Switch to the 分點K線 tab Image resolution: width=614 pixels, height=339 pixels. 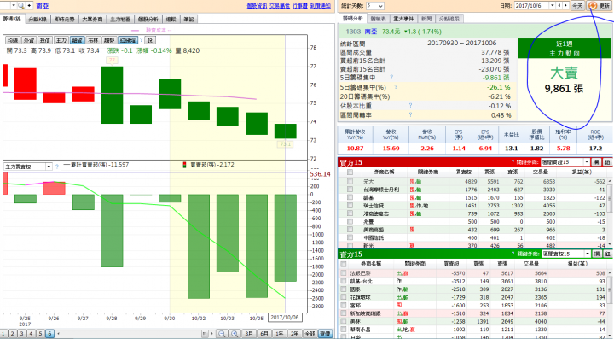tap(38, 19)
